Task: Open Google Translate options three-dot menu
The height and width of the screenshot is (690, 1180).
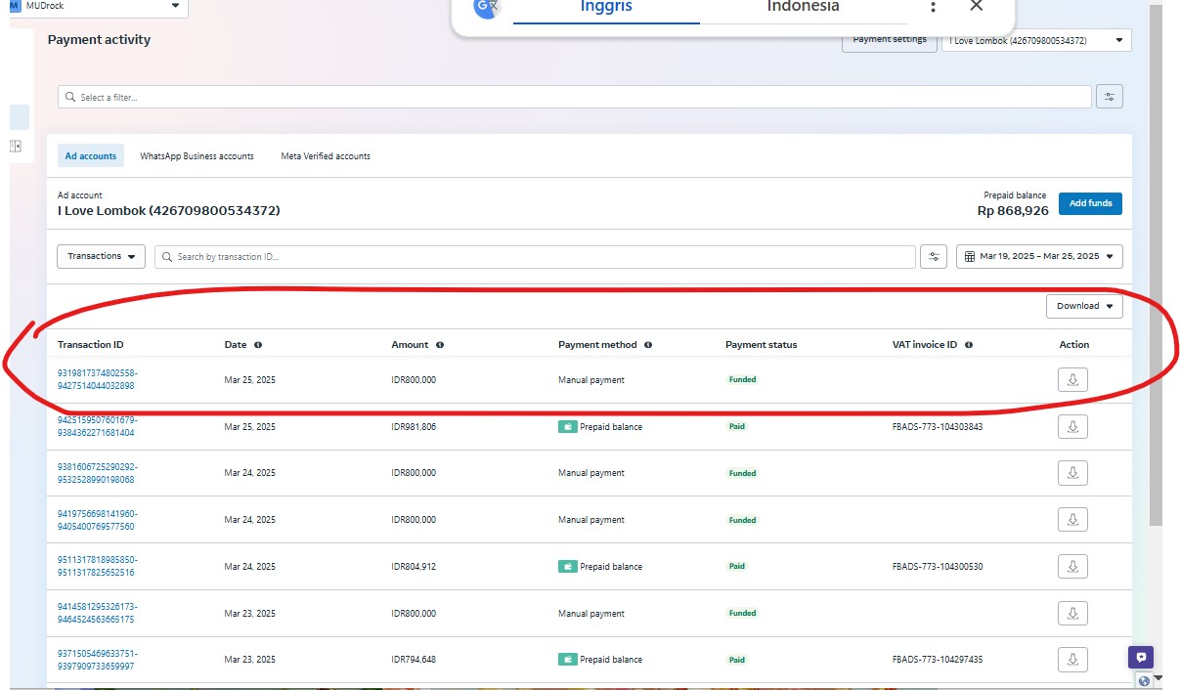Action: click(x=933, y=8)
